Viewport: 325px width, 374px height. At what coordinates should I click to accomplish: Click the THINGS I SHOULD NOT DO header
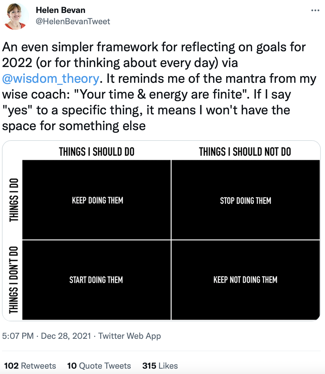click(x=245, y=152)
